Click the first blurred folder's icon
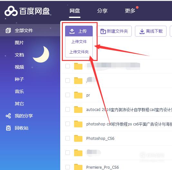Image resolution: width=172 pixels, height=170 pixels. (78, 66)
